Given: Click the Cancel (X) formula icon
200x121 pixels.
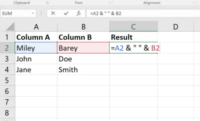Looking at the screenshot, I should [53, 13].
